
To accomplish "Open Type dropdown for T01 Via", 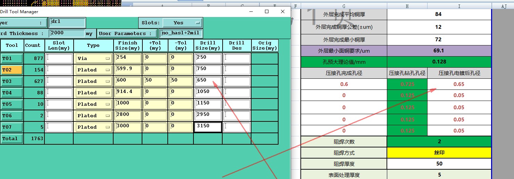I will (93, 58).
